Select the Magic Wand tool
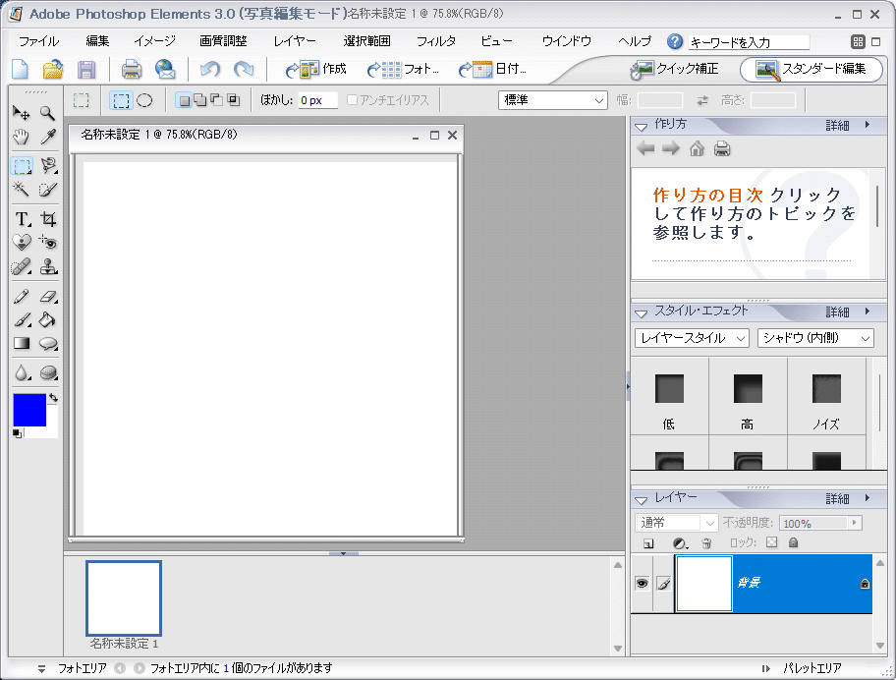 (x=23, y=190)
